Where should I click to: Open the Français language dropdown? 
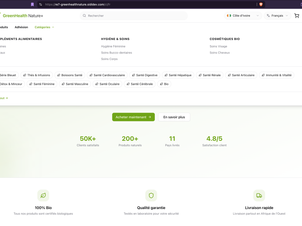click(x=277, y=16)
